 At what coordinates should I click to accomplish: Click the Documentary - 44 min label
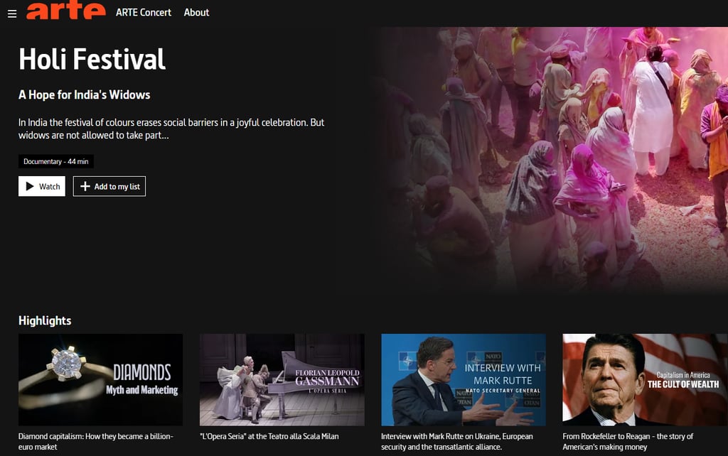pos(56,161)
